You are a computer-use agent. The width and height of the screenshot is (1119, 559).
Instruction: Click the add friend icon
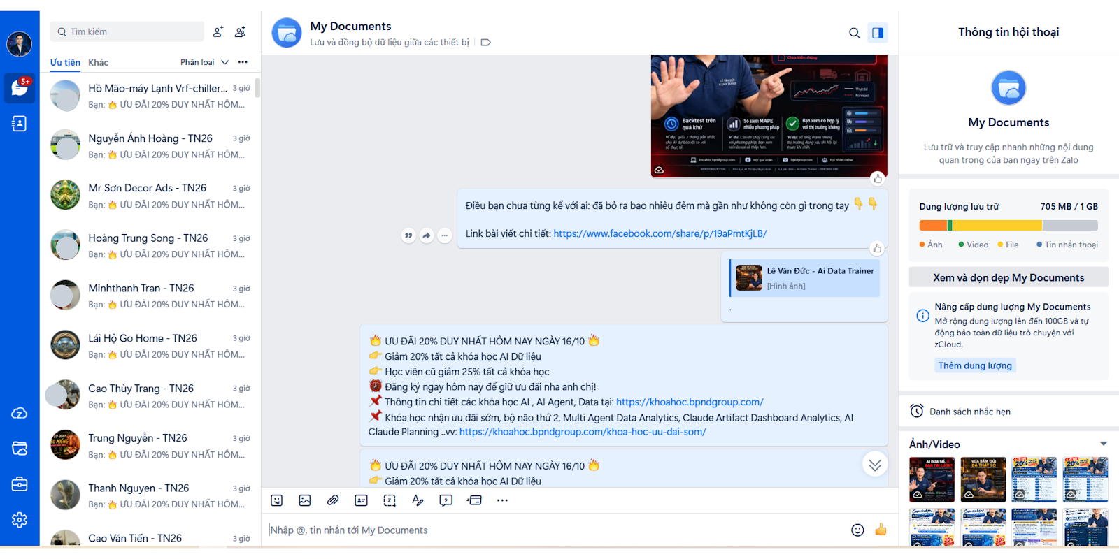click(218, 31)
